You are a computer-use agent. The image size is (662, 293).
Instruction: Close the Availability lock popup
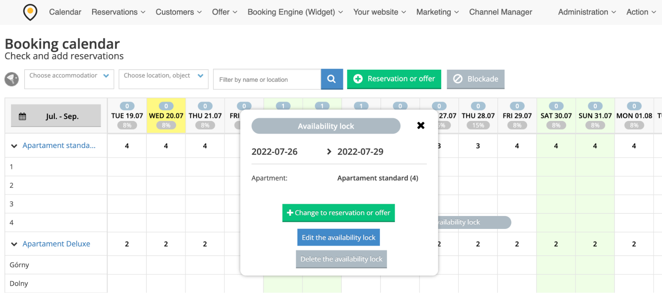421,126
